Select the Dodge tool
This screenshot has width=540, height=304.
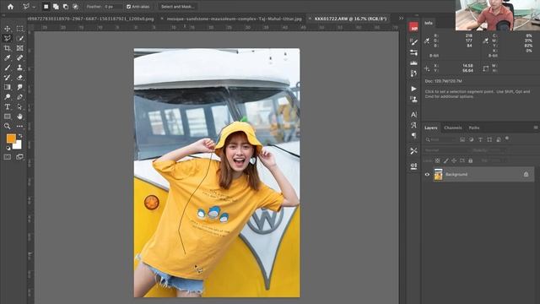point(8,97)
